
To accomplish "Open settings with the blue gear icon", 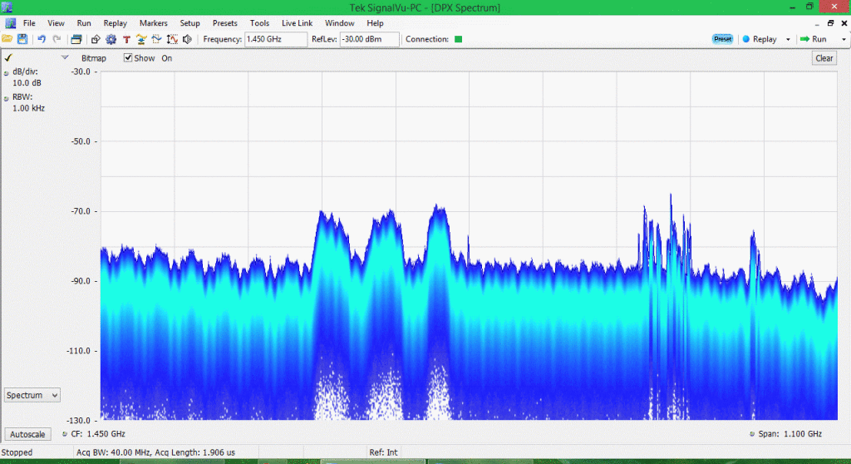I will coord(111,39).
